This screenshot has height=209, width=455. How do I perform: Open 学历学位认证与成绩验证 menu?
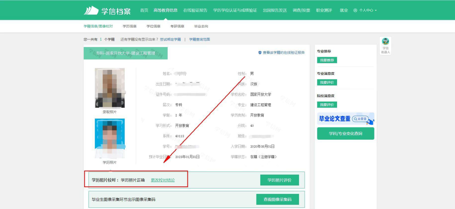coord(235,10)
